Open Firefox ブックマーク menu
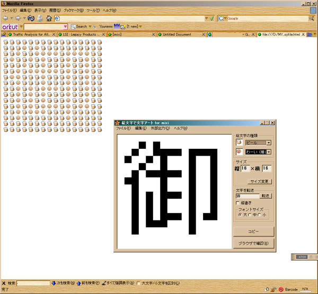The width and height of the screenshot is (318, 294). 74,10
